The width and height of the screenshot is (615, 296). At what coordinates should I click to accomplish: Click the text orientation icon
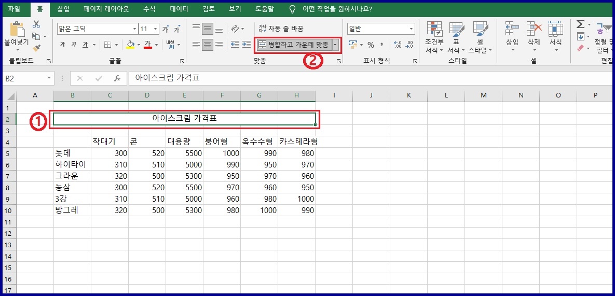click(x=235, y=29)
